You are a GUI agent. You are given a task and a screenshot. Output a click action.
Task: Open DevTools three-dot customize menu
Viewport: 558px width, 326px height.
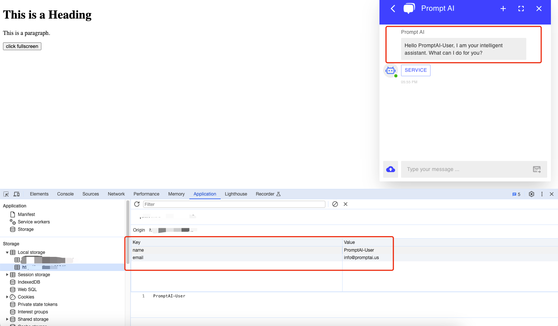(x=542, y=194)
